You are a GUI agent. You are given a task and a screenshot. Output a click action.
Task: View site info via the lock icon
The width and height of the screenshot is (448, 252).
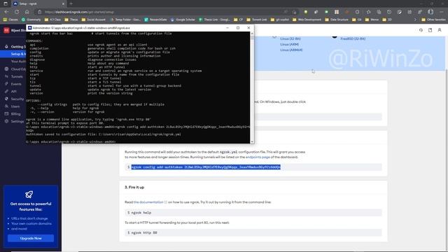coord(40,12)
